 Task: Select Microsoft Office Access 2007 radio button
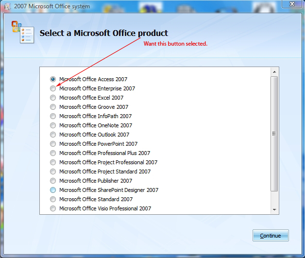pyautogui.click(x=53, y=79)
